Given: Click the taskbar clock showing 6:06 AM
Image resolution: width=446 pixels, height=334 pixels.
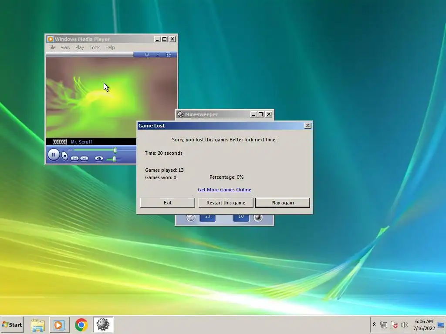Looking at the screenshot, I should [424, 324].
